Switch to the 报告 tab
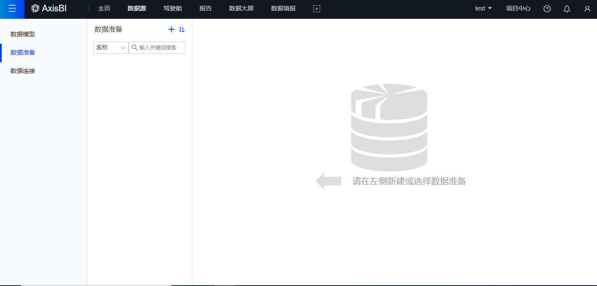This screenshot has height=286, width=597. tap(206, 9)
